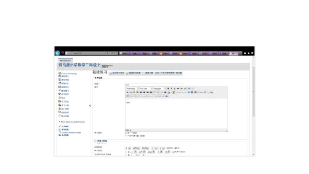Open the Font Size dropdown
Image resolution: width=309 pixels, height=174 pixels.
tap(146, 89)
